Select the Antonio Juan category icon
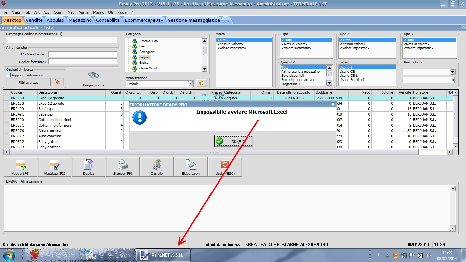Image resolution: width=466 pixels, height=262 pixels. pos(135,41)
